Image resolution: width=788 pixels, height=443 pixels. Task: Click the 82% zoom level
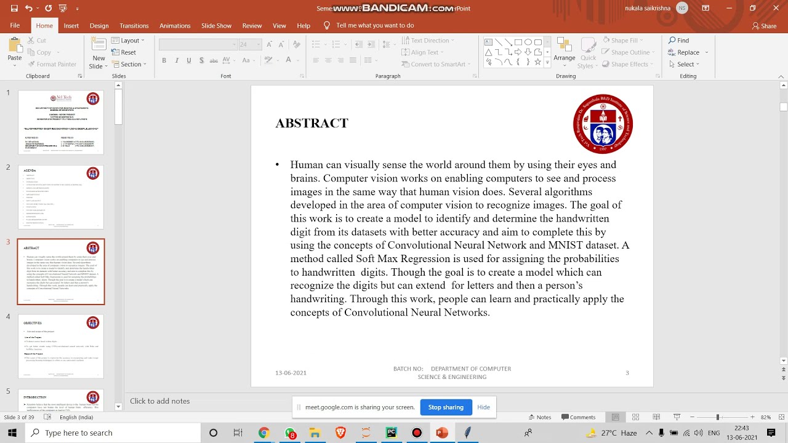pyautogui.click(x=766, y=417)
